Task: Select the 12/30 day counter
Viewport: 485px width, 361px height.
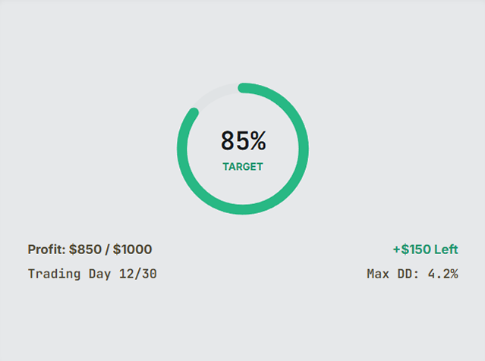Action: (138, 274)
